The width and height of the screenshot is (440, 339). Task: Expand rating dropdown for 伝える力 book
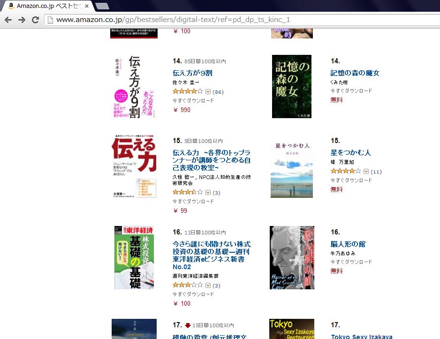click(x=208, y=192)
